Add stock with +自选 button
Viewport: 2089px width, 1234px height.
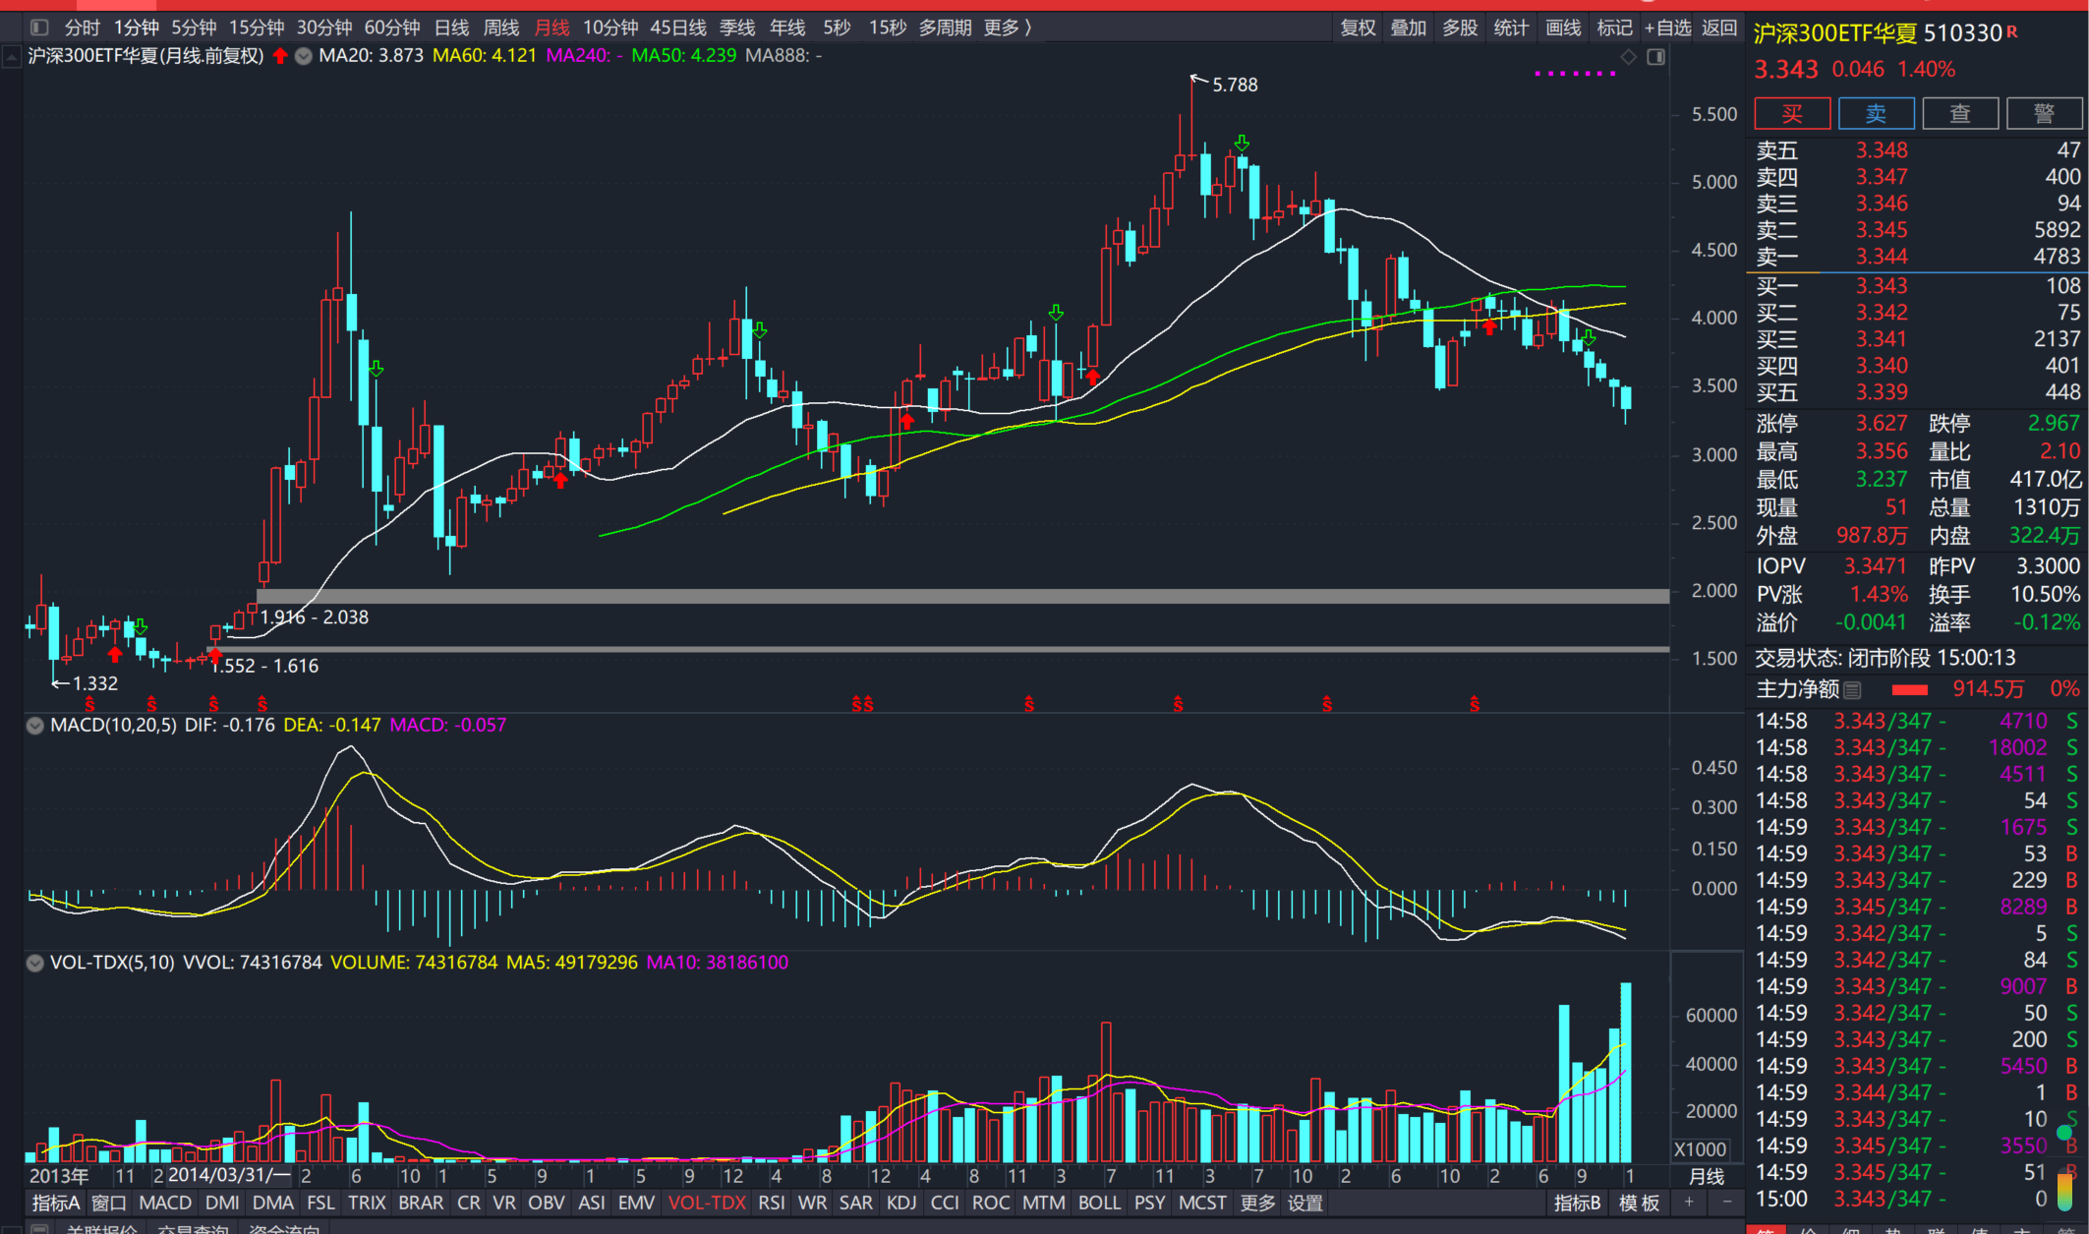[1667, 28]
